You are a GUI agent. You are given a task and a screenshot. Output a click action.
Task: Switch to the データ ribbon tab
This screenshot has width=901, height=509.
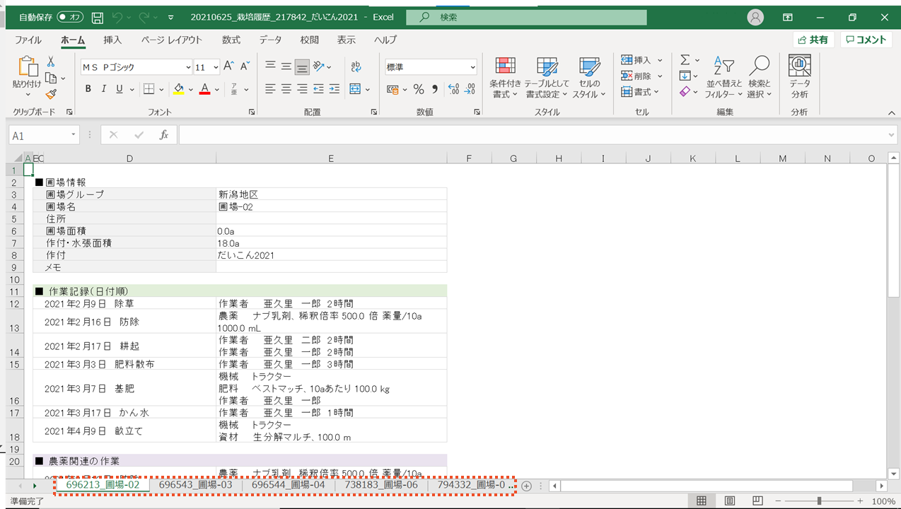[270, 40]
